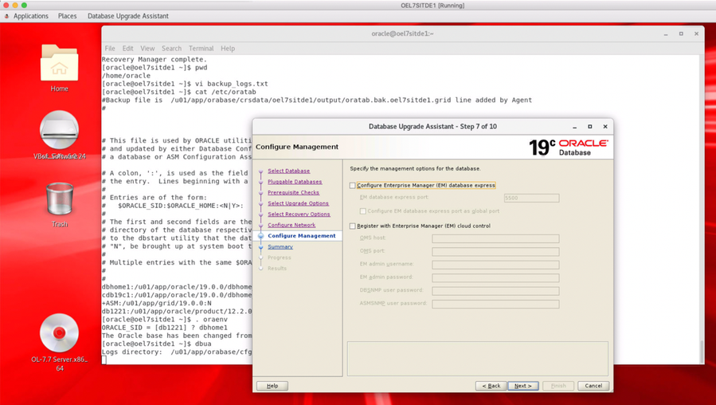Click the OMS host field
Viewport: 716px width, 405px height.
coord(495,238)
